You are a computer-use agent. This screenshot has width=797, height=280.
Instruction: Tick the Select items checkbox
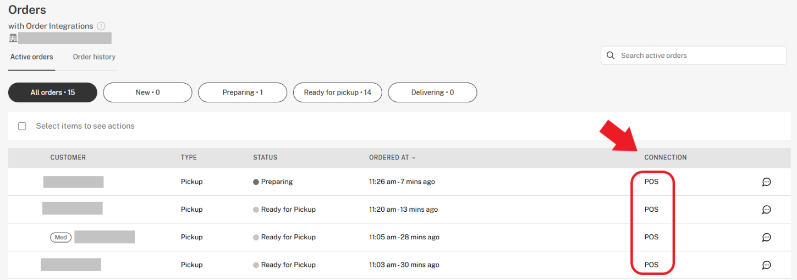tap(22, 126)
